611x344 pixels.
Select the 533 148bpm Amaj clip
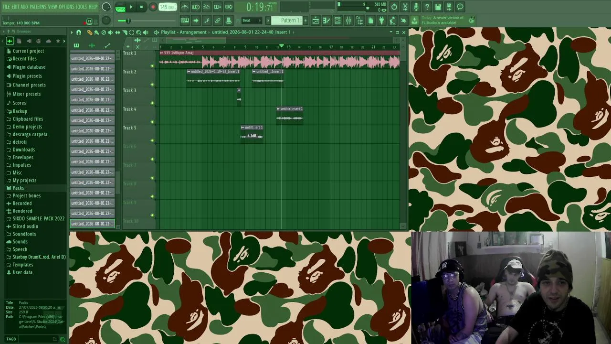point(280,59)
